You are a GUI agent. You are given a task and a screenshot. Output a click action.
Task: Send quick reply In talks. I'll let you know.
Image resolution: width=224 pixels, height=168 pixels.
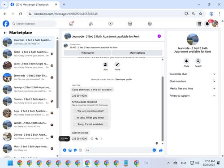point(90,118)
